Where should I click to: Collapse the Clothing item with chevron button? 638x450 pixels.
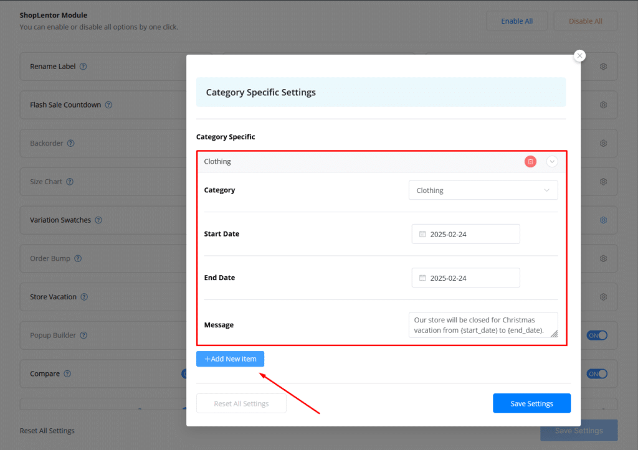coord(552,162)
